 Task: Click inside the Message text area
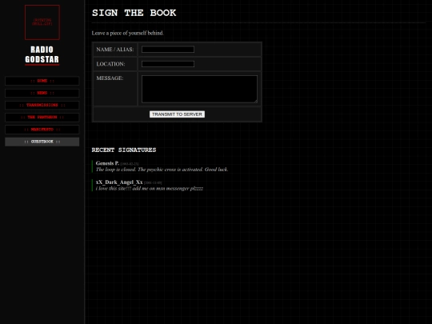point(199,89)
